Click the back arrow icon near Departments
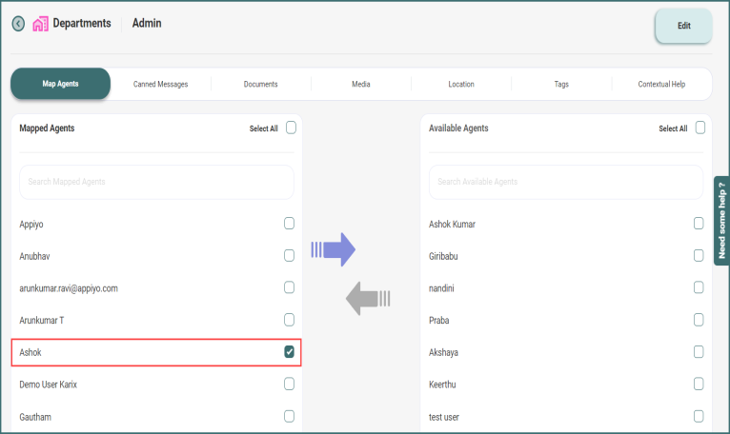 pos(18,24)
